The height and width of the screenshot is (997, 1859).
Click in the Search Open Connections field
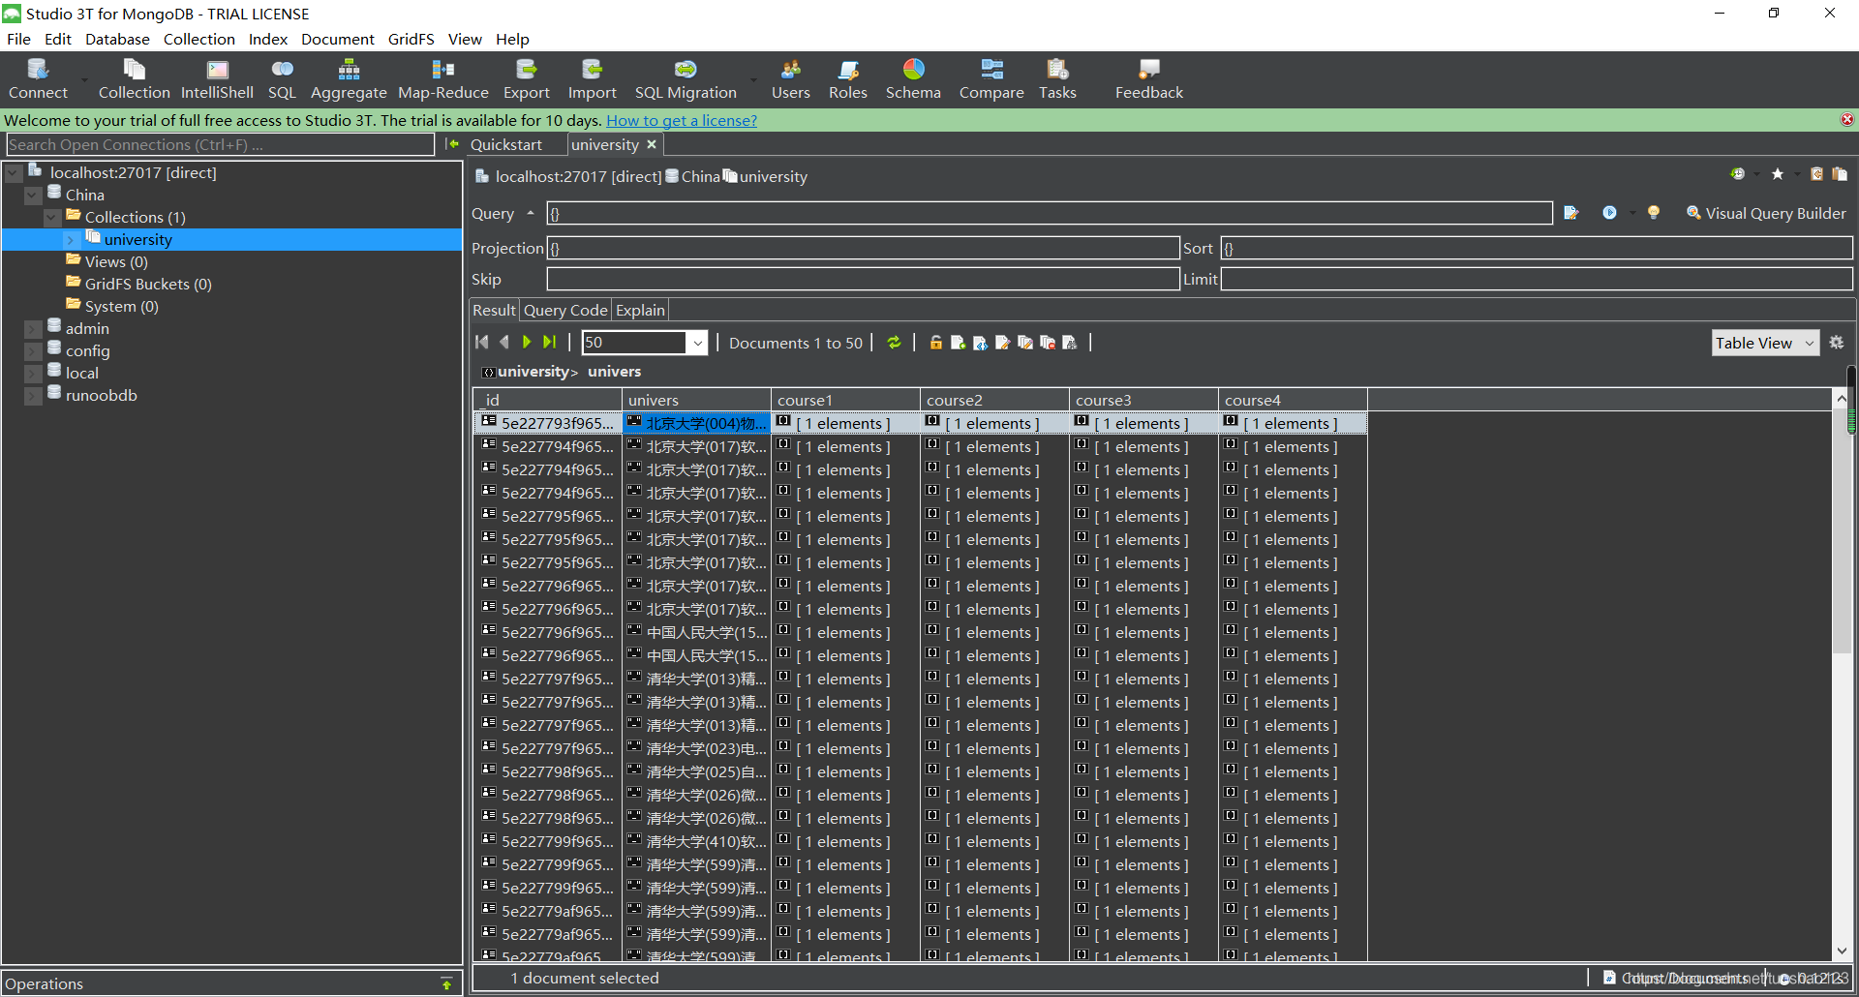(221, 144)
